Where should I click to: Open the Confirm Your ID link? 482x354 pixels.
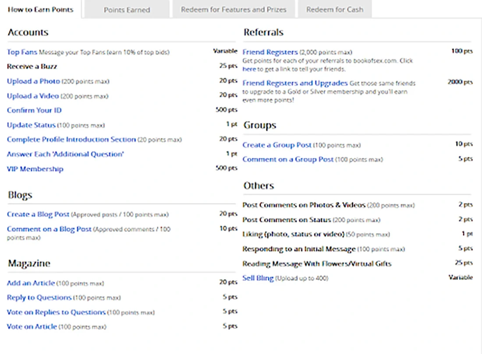(34, 110)
